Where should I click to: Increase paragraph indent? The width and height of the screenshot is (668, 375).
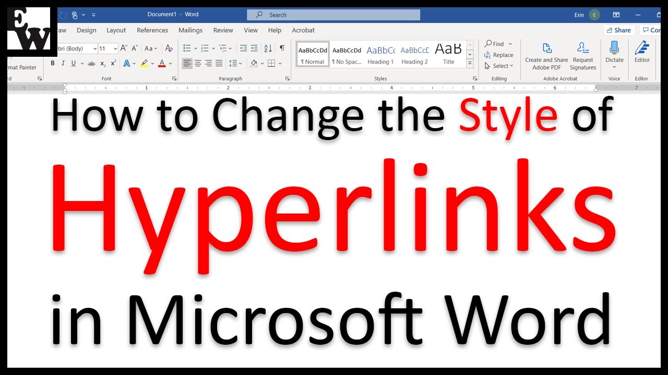(x=254, y=48)
